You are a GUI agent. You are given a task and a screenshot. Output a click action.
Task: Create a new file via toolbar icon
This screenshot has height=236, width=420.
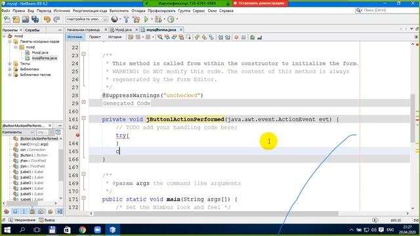[x=7, y=19]
